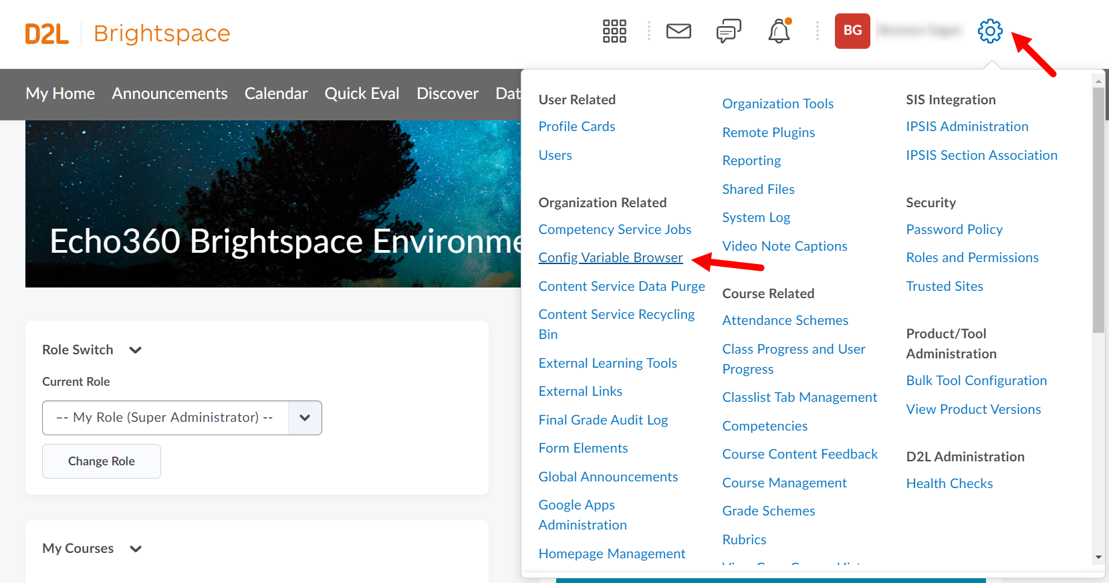
Task: Open the course selector grid icon
Action: point(614,31)
